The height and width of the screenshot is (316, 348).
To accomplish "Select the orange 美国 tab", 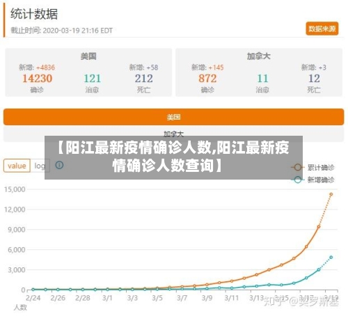I will click(x=173, y=117).
